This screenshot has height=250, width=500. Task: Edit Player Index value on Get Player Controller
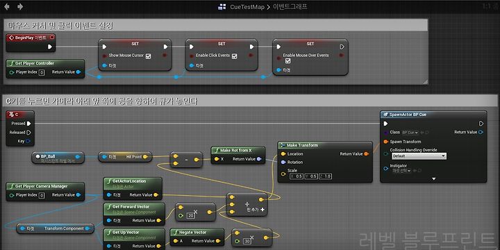[x=42, y=72]
